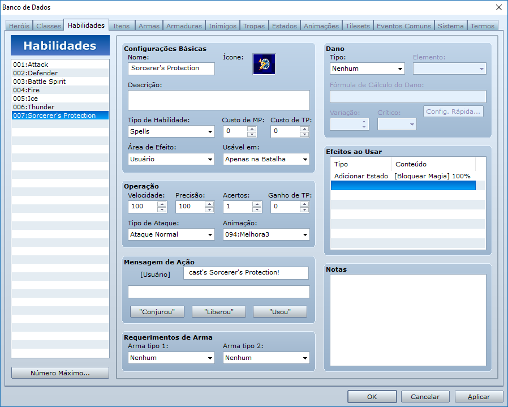
Task: Select skill 007:Sorcerer's Protection
Action: [x=61, y=115]
